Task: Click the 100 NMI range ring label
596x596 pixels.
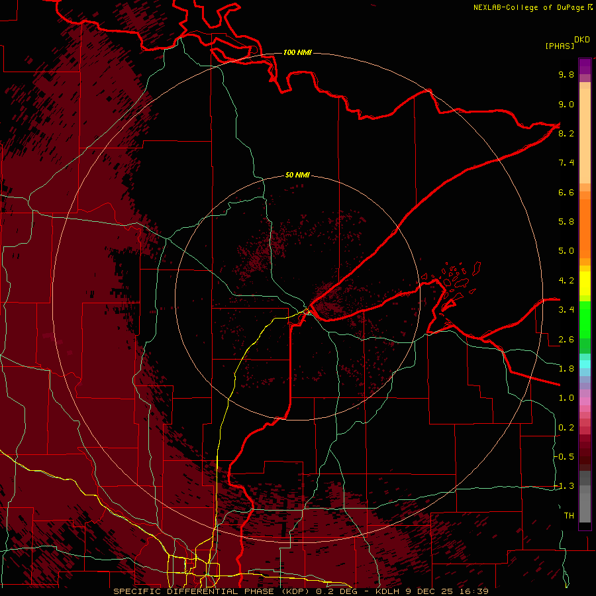Action: tap(297, 52)
